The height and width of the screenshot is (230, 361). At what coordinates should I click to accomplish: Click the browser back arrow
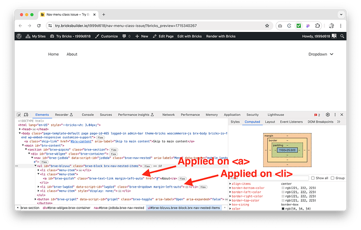tap(20, 26)
